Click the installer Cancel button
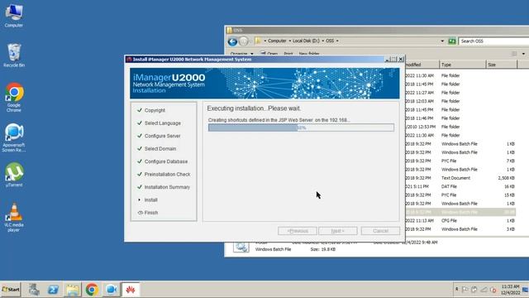This screenshot has height=298, width=529. (x=380, y=231)
